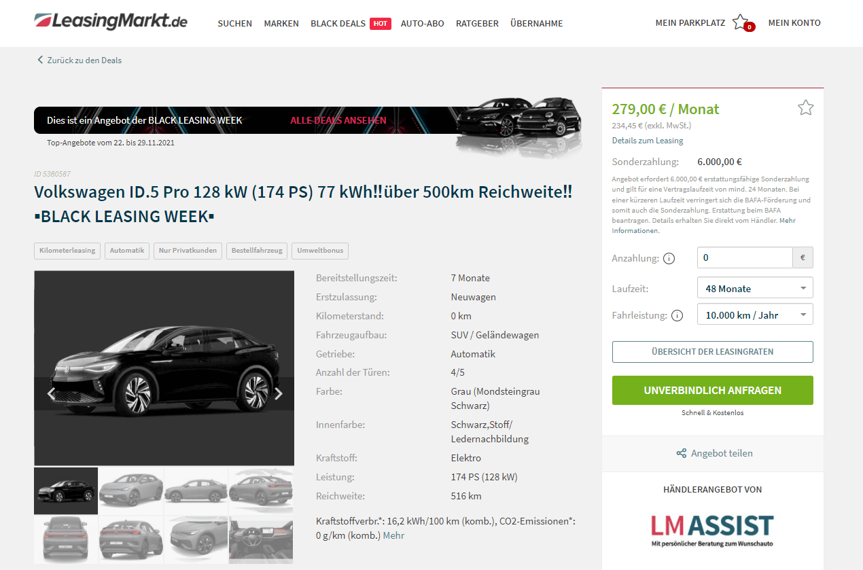Click Angebot teilen

[x=722, y=453]
